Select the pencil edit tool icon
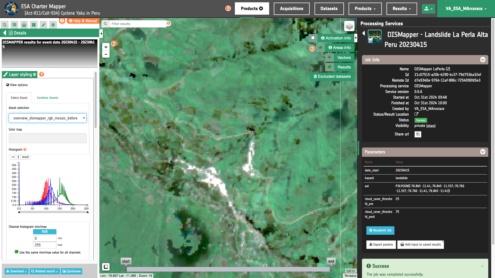This screenshot has height=278, width=495. click(x=43, y=25)
